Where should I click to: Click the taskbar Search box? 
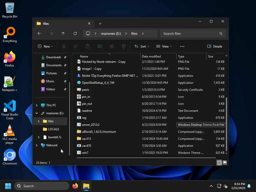(x=42, y=186)
